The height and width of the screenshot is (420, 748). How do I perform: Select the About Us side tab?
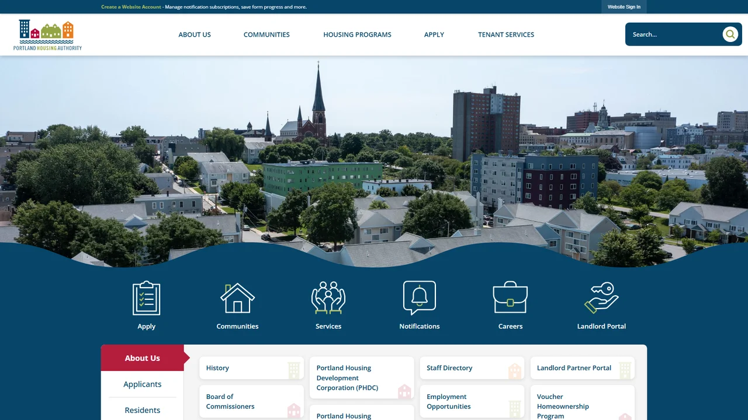[x=143, y=358]
